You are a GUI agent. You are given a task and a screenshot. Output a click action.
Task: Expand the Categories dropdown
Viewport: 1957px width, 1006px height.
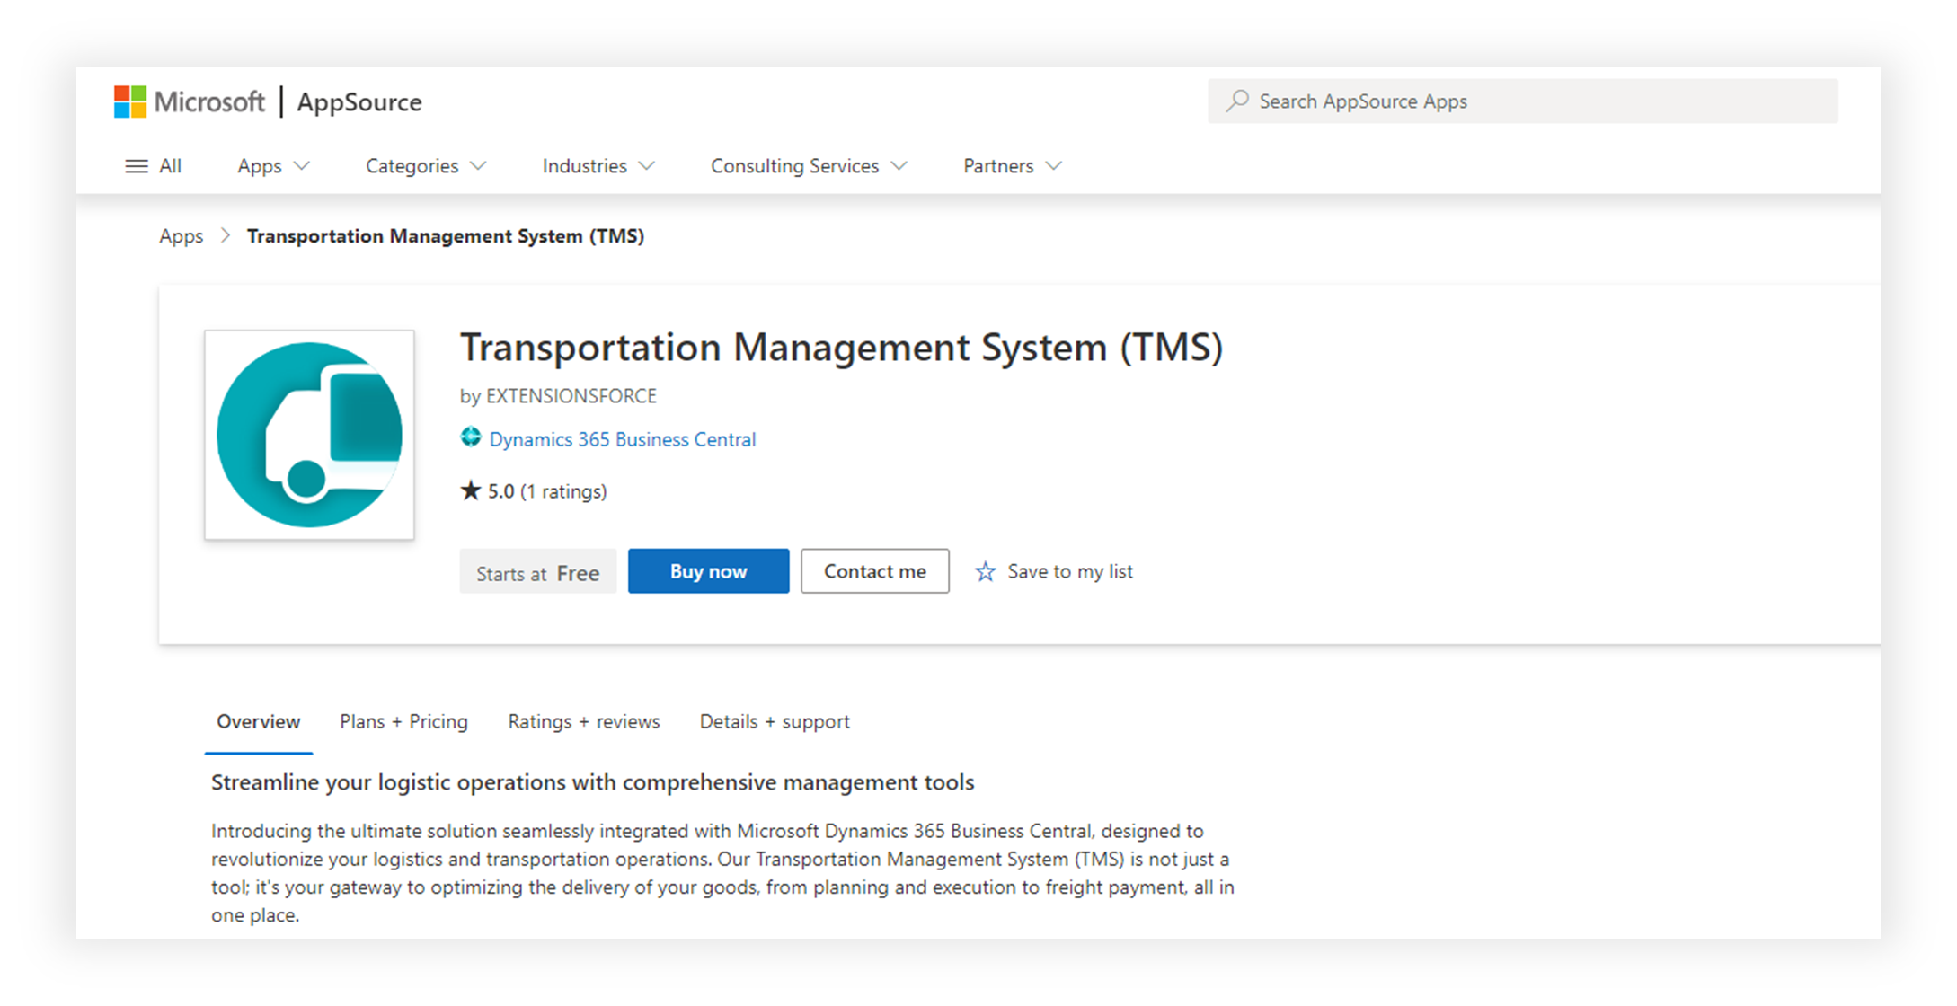coord(425,165)
